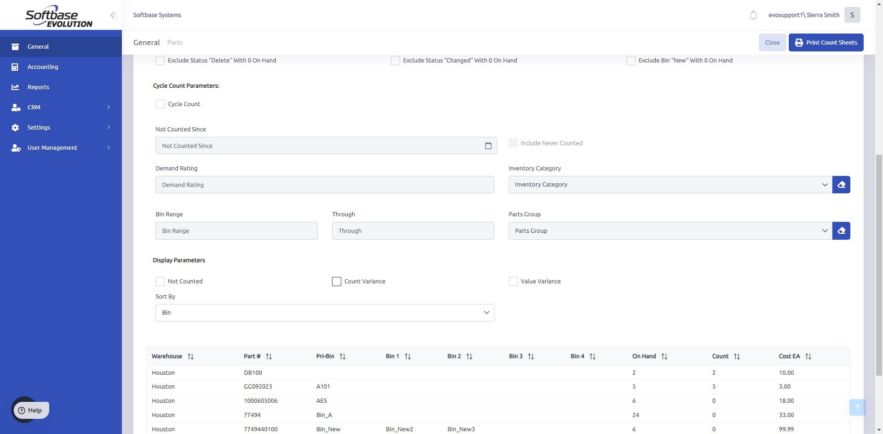This screenshot has width=883, height=434.
Task: Open Reports in the sidebar
Action: (61, 87)
